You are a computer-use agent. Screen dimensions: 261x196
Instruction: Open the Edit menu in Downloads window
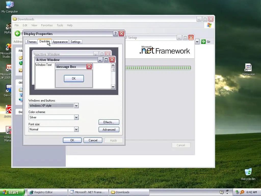[x=25, y=25]
